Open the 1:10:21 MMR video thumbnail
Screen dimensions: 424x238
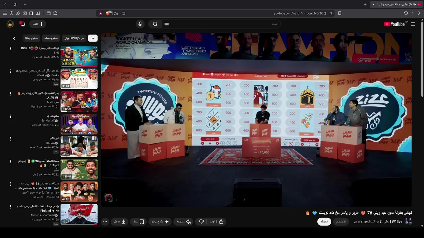click(79, 101)
